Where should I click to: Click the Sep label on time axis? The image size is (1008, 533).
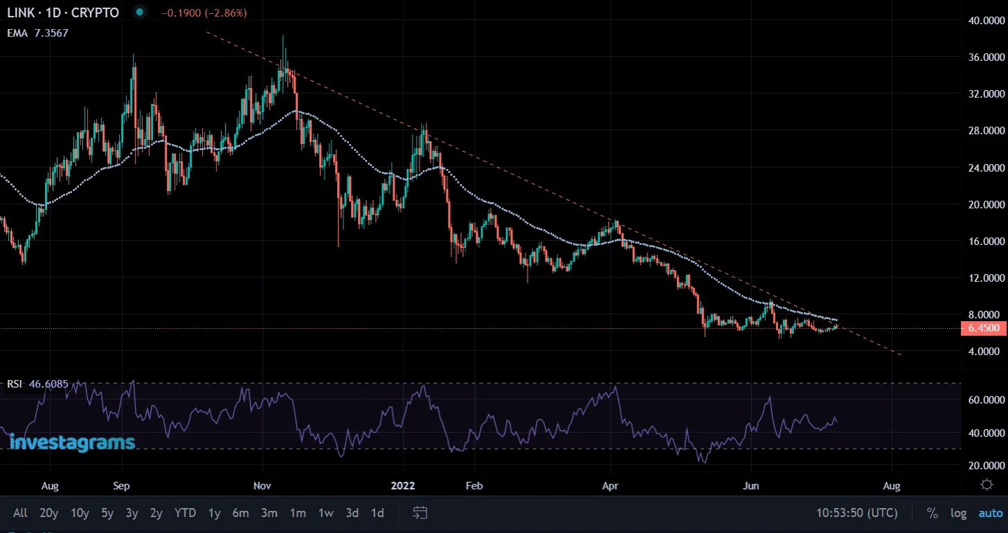click(122, 486)
